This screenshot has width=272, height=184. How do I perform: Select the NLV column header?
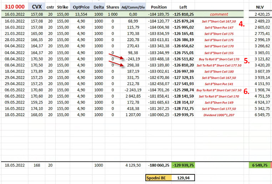260,7
